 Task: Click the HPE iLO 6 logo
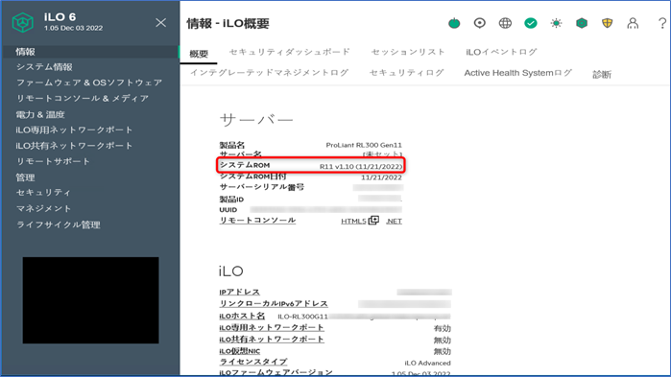[23, 22]
